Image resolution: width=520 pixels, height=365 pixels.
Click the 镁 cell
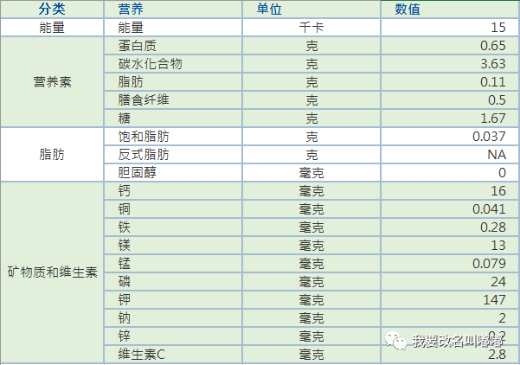(x=173, y=246)
